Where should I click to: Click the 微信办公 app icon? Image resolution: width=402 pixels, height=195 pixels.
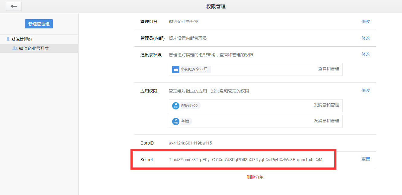point(175,106)
